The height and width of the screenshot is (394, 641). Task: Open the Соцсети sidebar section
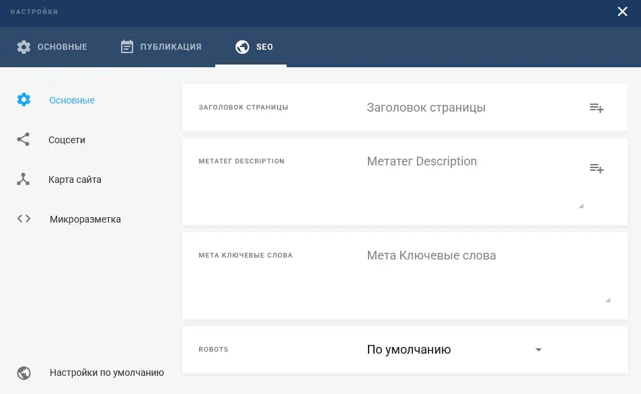click(67, 140)
